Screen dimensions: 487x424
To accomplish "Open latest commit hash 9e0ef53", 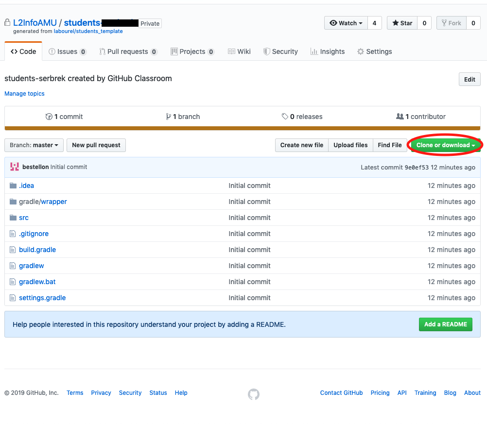I will pos(417,168).
